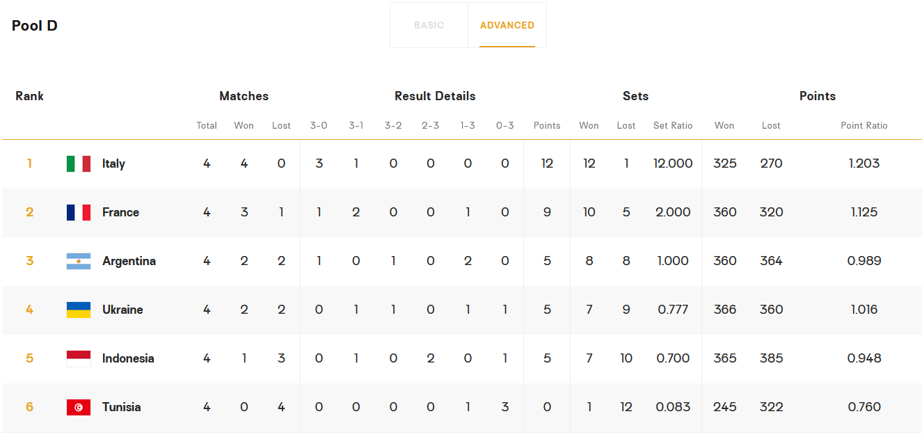This screenshot has width=922, height=446.
Task: Click the Argentina team name
Action: (x=129, y=261)
